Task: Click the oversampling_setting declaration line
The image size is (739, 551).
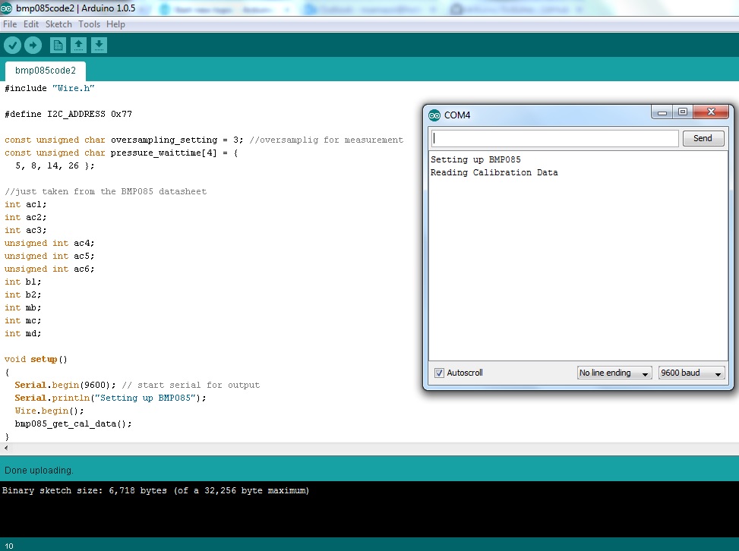Action: 204,140
